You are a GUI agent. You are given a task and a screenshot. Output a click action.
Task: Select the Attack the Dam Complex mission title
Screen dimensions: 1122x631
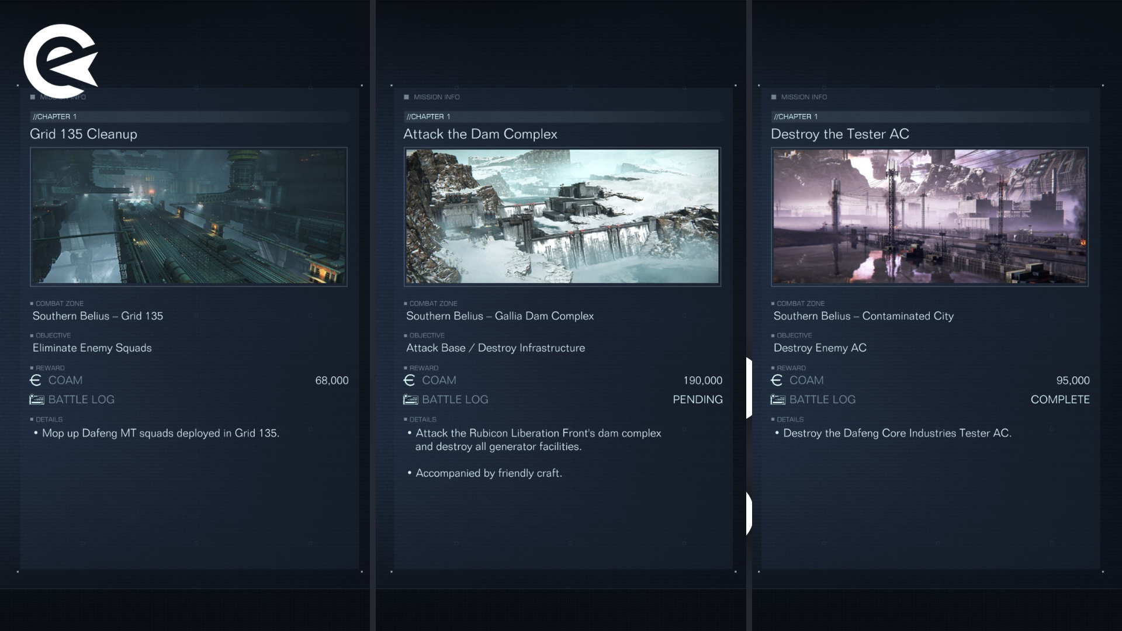pyautogui.click(x=480, y=134)
